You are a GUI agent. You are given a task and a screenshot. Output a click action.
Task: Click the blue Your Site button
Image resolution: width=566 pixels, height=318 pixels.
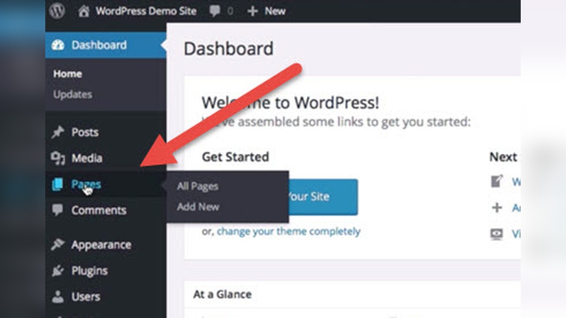323,197
